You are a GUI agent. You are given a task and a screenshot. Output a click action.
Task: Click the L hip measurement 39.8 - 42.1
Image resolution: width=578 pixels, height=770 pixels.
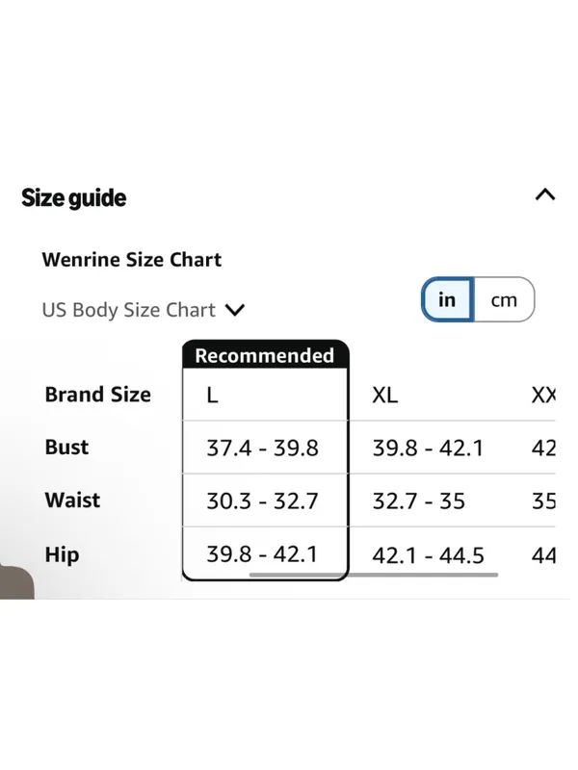pos(262,554)
